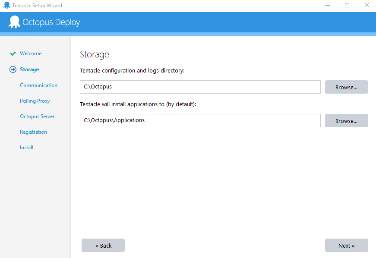376x258 pixels.
Task: Click the configuration and logs directory field
Action: click(x=200, y=87)
